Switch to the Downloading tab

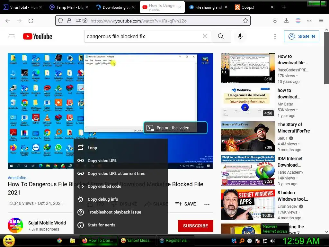point(115,7)
